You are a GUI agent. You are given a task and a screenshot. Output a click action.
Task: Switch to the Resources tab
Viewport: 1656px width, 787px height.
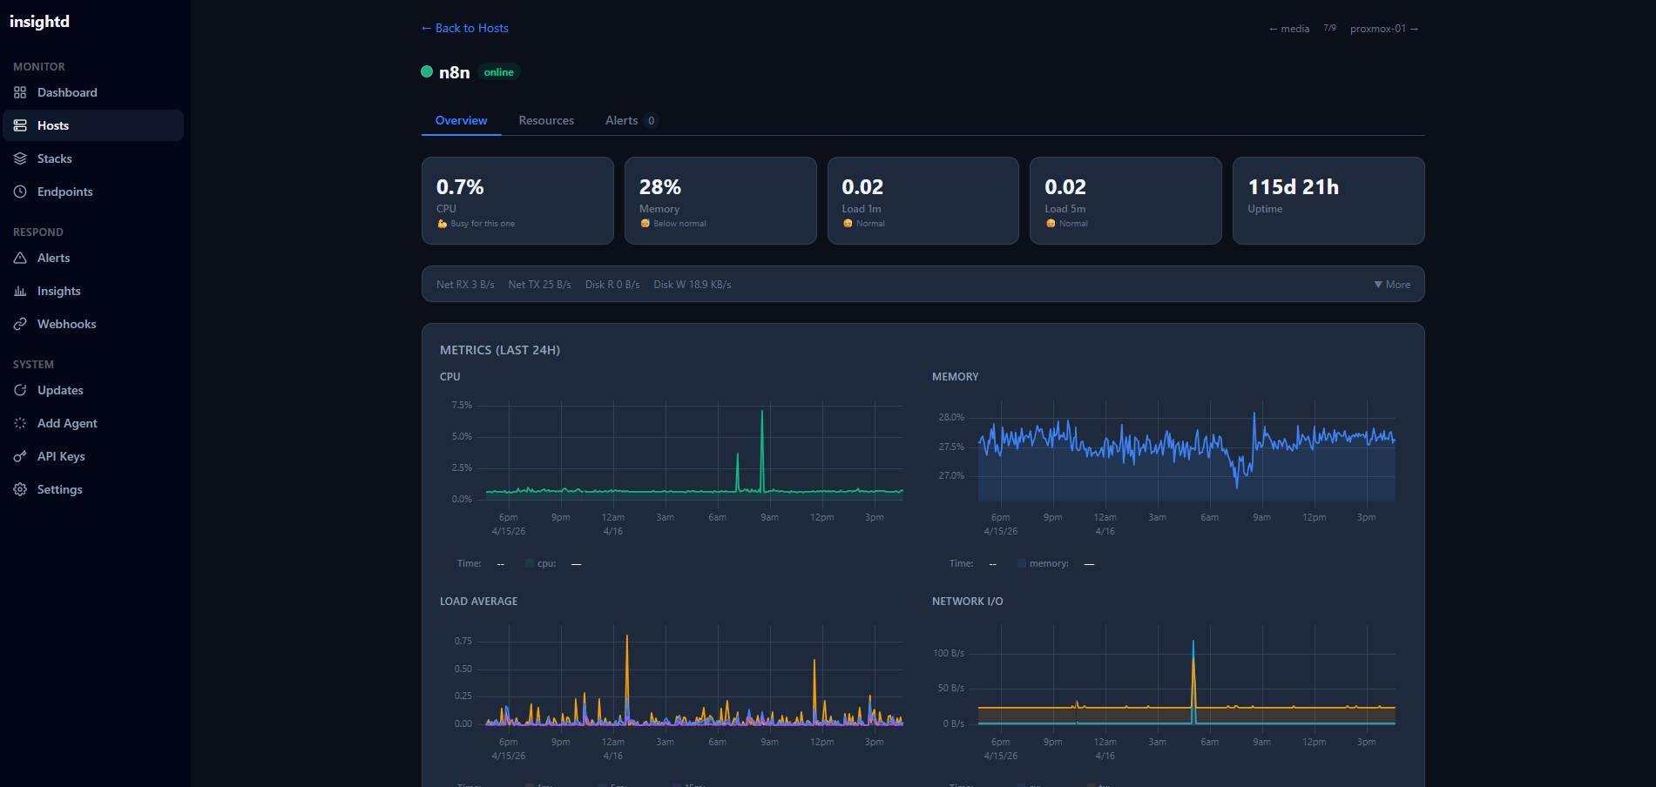point(546,120)
